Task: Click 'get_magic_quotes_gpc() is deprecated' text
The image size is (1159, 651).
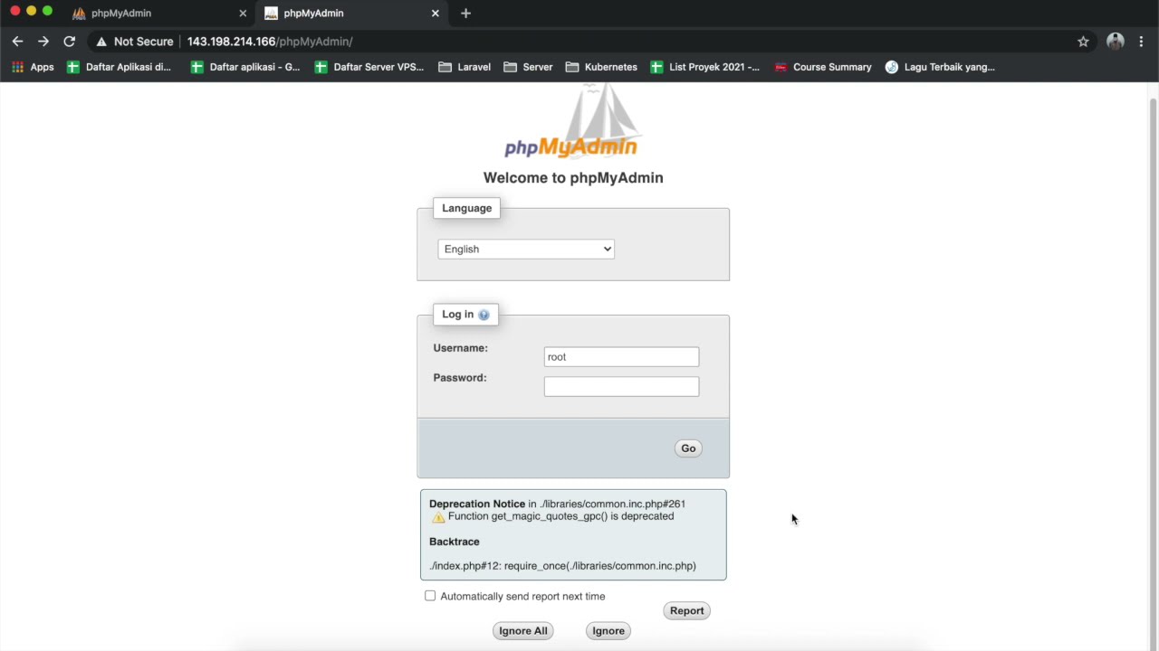Action: pos(582,516)
